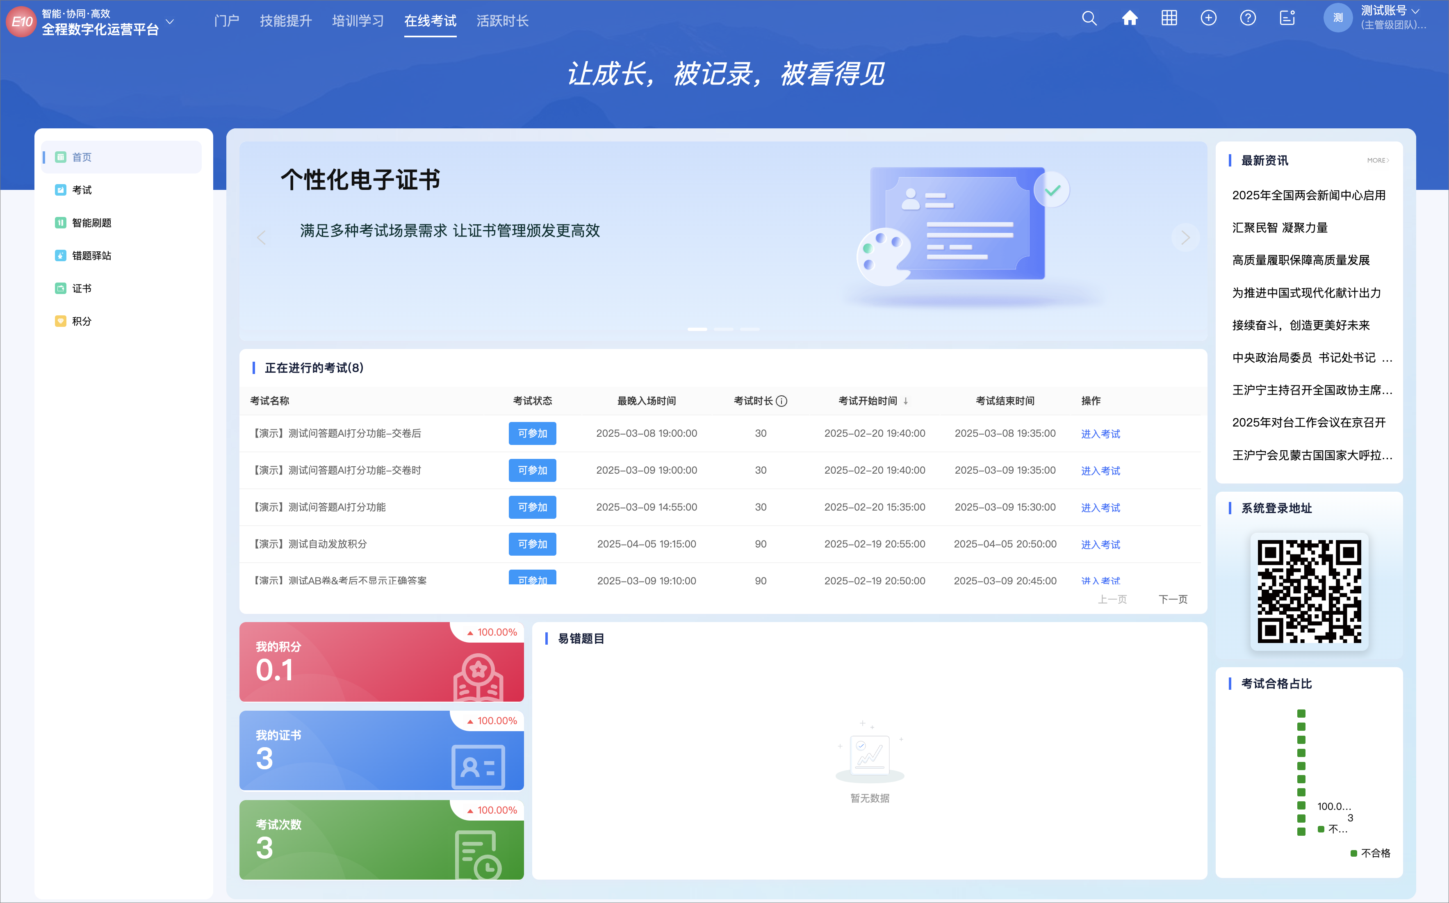This screenshot has width=1449, height=903.
Task: Open MORE in 最新资讯 panel
Action: [1378, 161]
